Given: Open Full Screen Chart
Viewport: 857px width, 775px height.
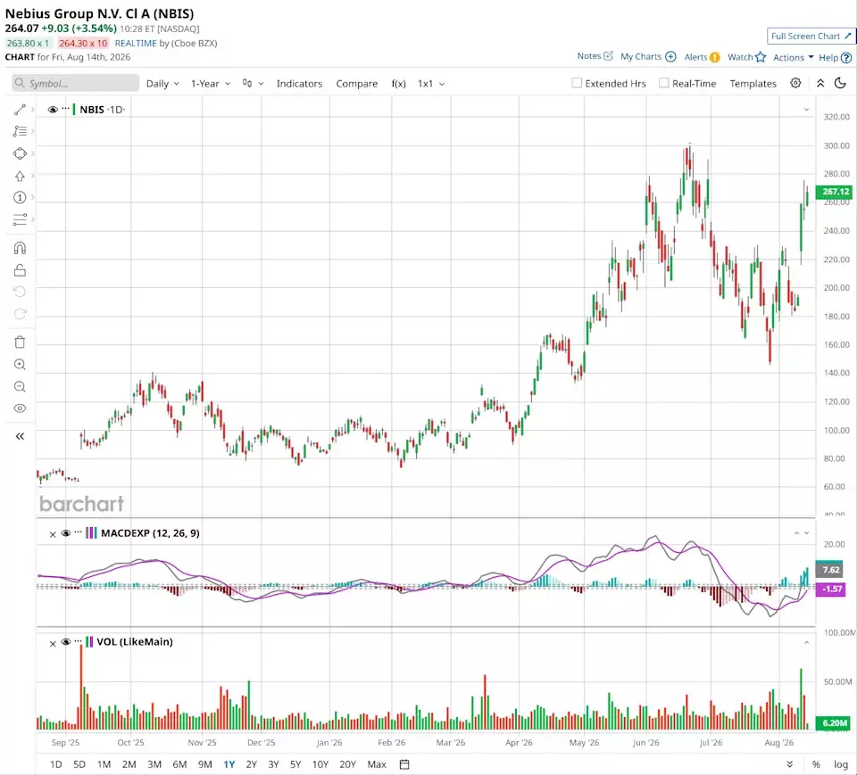Looking at the screenshot, I should [811, 36].
